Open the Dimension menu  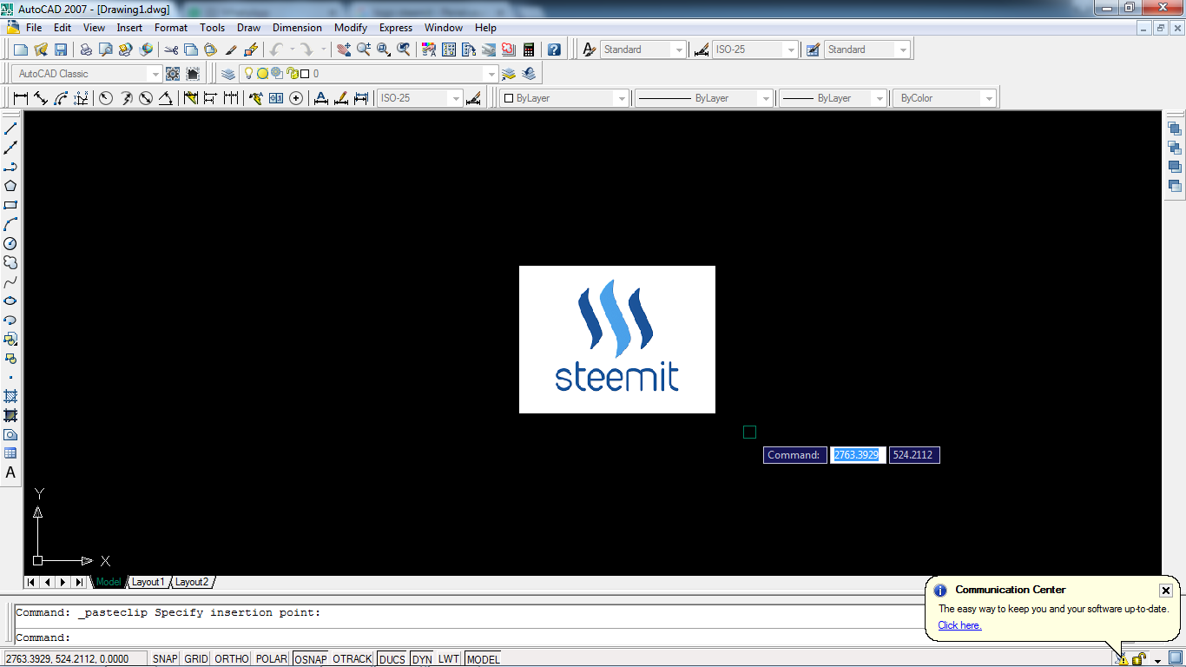[x=297, y=28]
